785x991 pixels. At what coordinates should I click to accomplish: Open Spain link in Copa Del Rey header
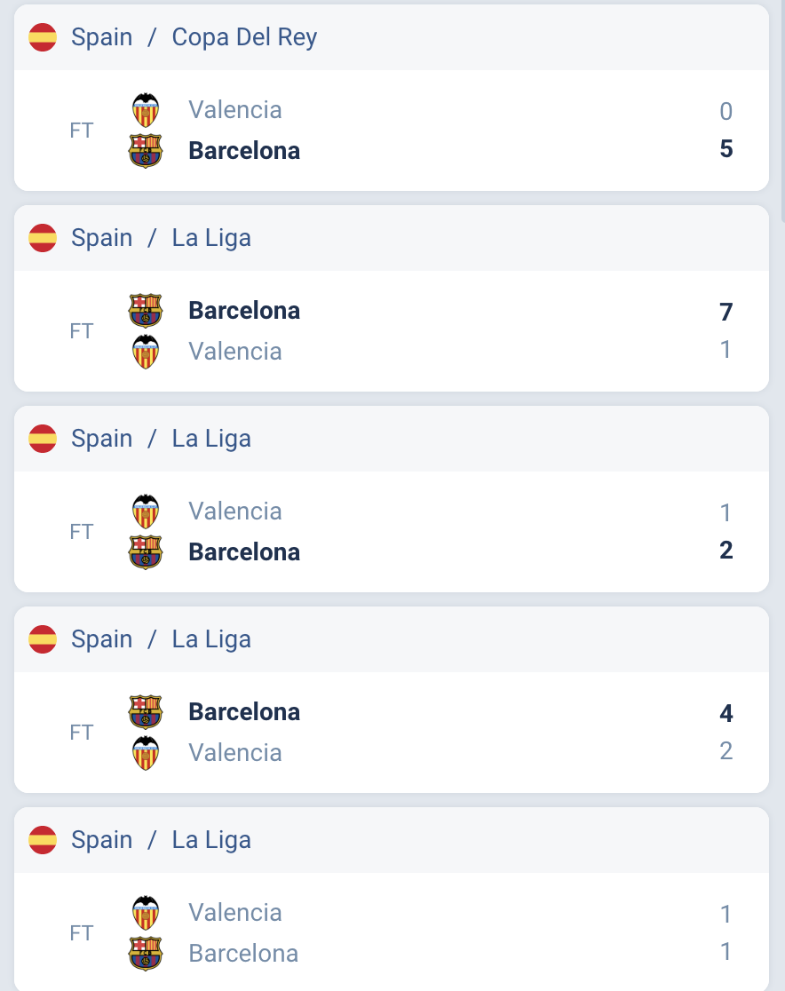coord(102,37)
